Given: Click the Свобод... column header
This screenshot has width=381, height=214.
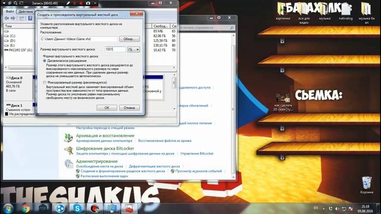Looking at the screenshot, I should click(x=161, y=26).
